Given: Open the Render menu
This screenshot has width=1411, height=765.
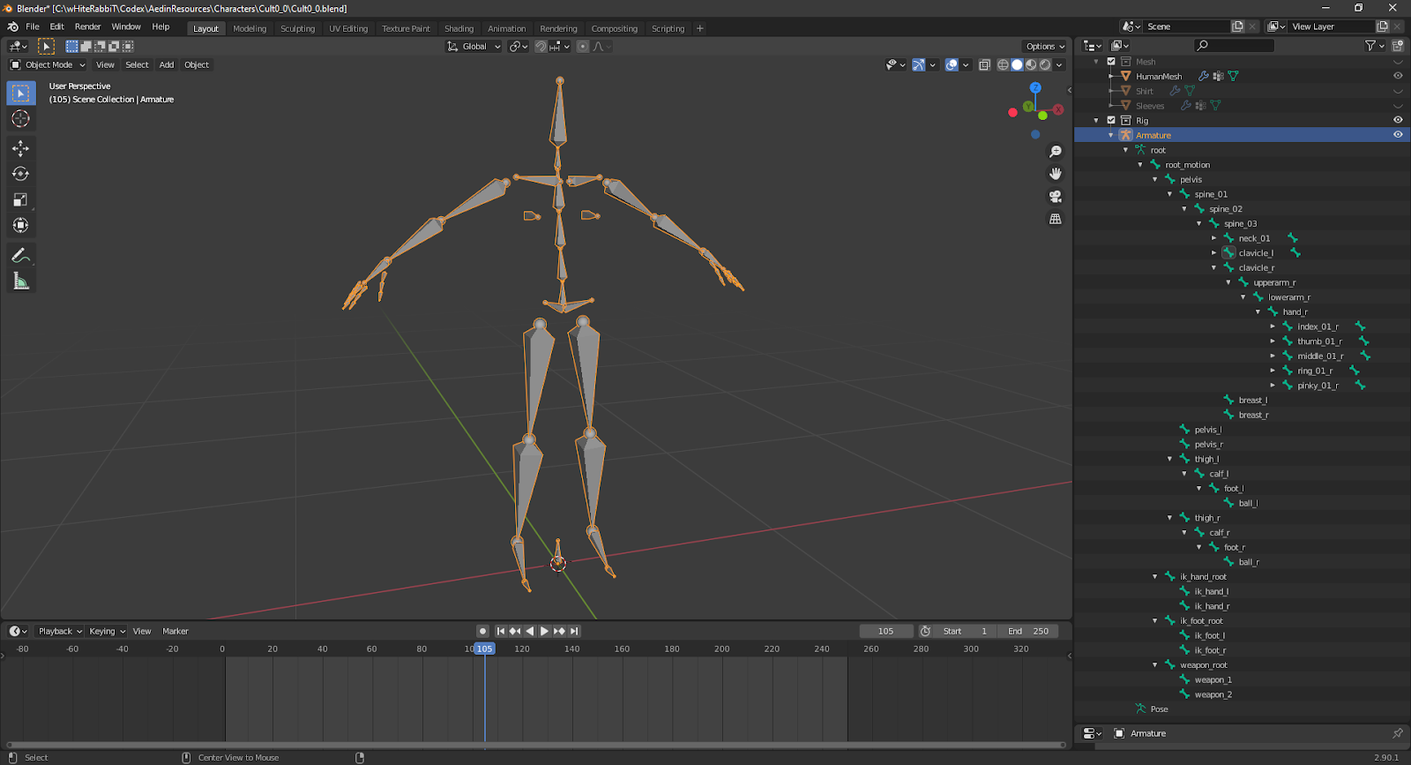Looking at the screenshot, I should pyautogui.click(x=87, y=26).
